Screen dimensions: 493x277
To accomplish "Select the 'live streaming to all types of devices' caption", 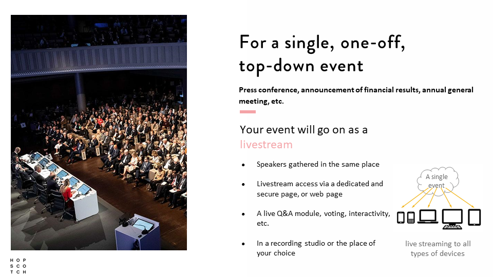I will pos(438,248).
